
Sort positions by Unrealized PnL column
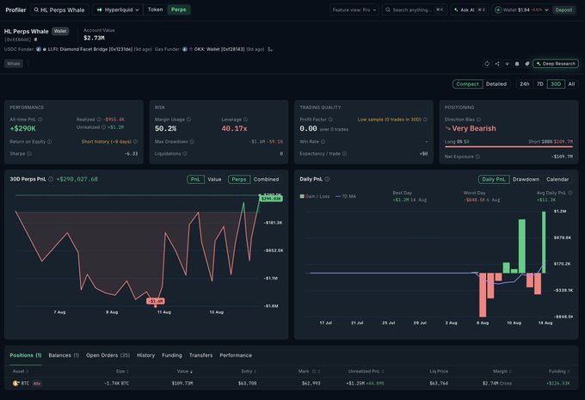[x=366, y=372]
